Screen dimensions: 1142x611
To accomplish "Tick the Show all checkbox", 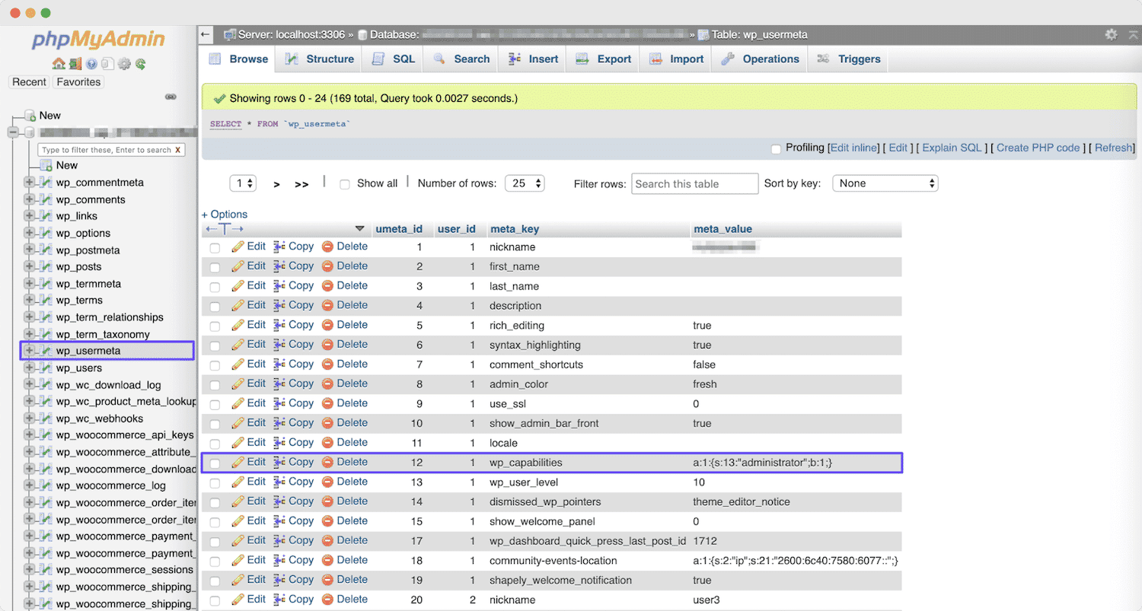I will [344, 184].
